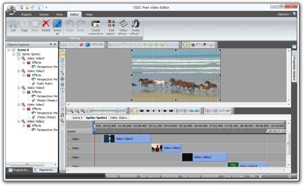Click the Select all icon

(x=58, y=24)
